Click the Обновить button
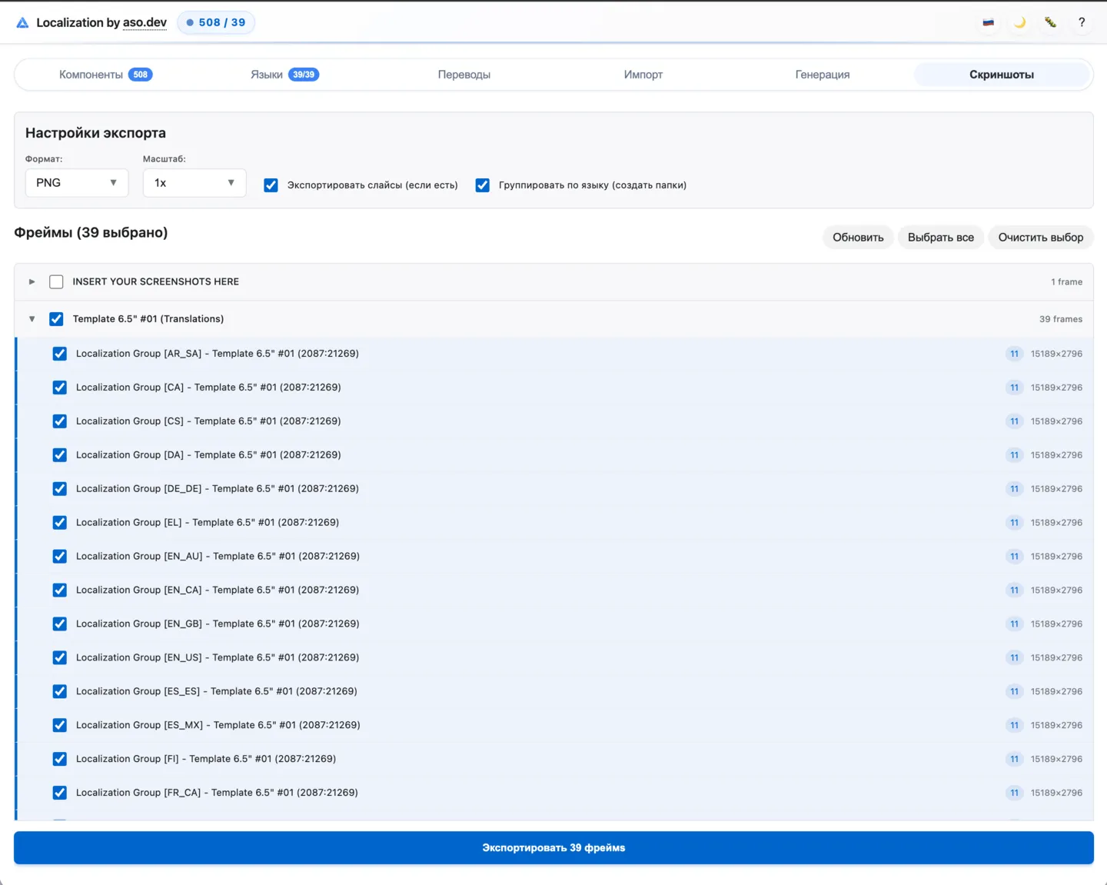1107x885 pixels. (858, 238)
